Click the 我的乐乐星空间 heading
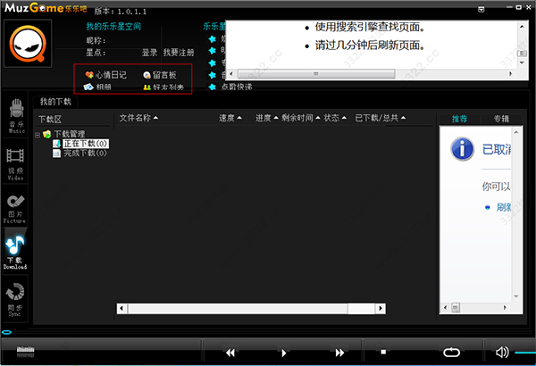Image resolution: width=536 pixels, height=366 pixels. 113,26
